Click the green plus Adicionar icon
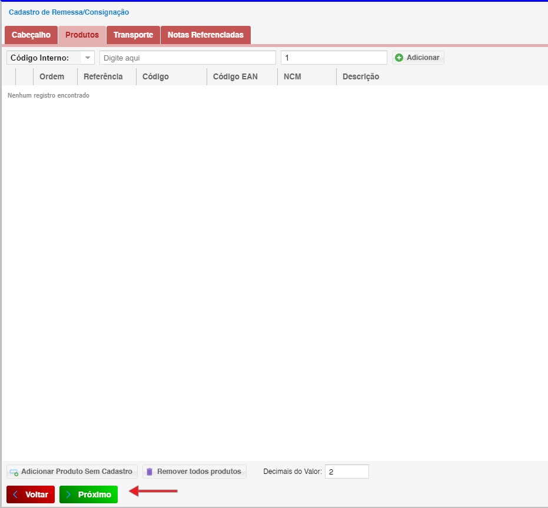 click(x=399, y=58)
